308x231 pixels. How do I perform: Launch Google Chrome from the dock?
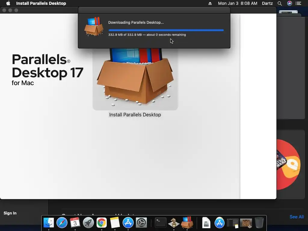coord(102,223)
